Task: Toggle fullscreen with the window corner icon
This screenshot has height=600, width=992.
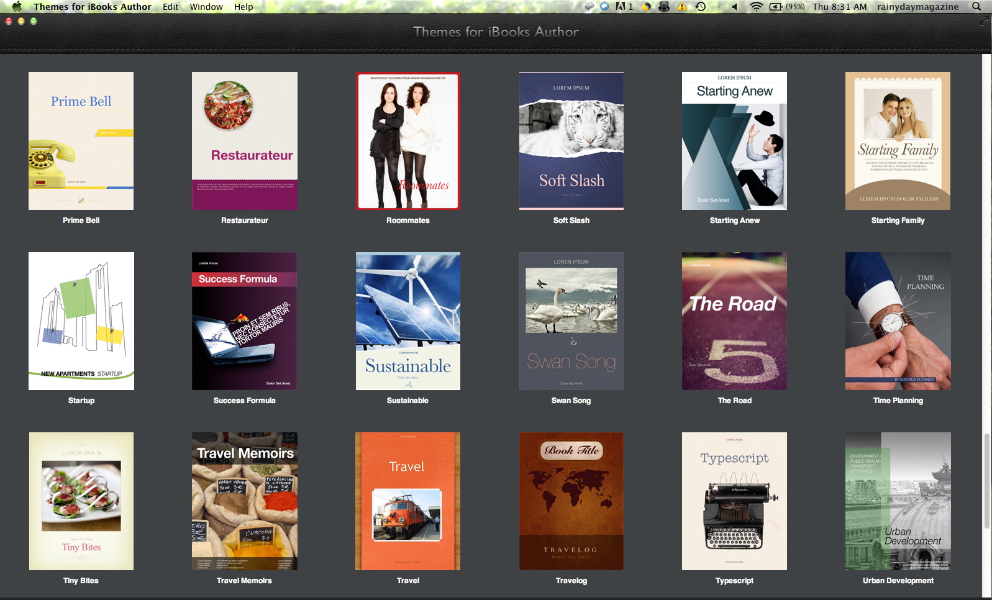Action: click(x=984, y=21)
